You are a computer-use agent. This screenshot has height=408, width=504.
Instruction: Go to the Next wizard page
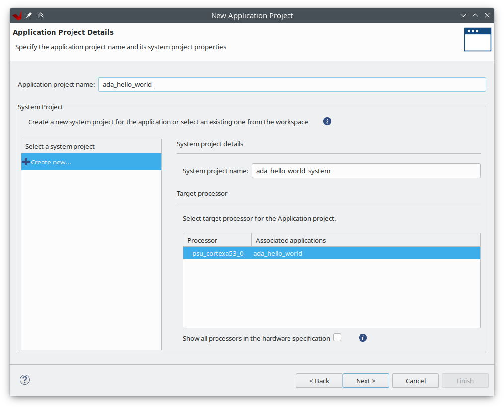tap(365, 381)
